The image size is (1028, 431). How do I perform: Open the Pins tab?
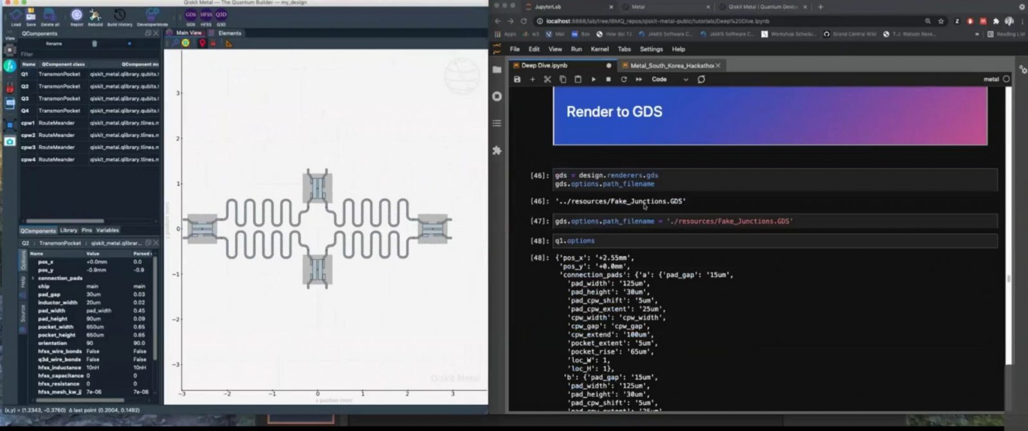pyautogui.click(x=87, y=230)
